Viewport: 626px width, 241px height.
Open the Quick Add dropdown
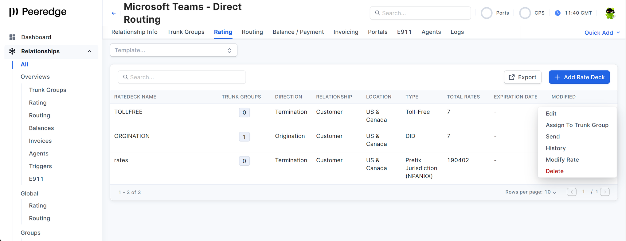pyautogui.click(x=602, y=33)
